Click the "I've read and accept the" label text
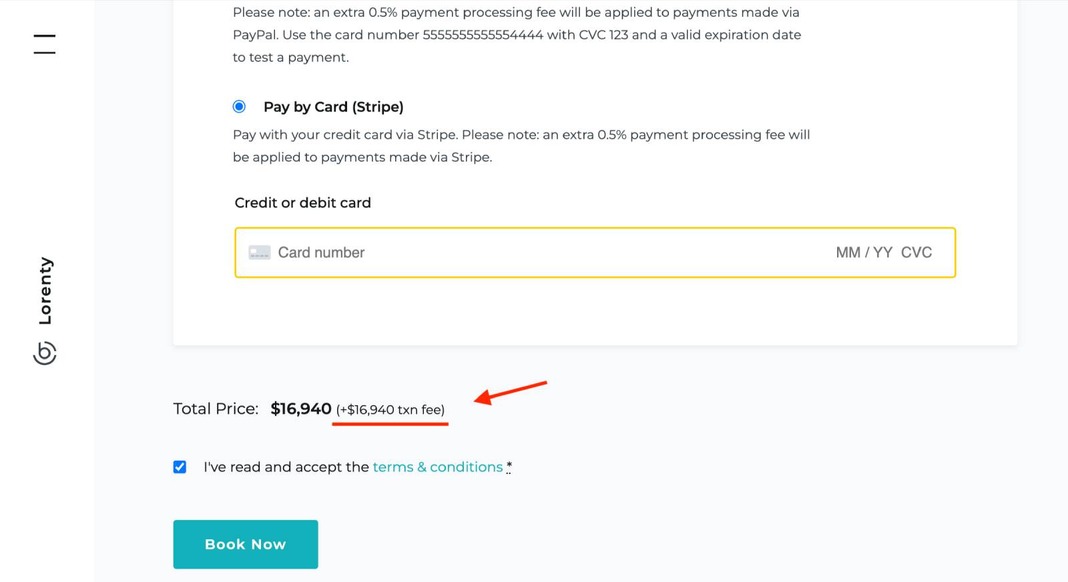1068x582 pixels. pyautogui.click(x=286, y=467)
